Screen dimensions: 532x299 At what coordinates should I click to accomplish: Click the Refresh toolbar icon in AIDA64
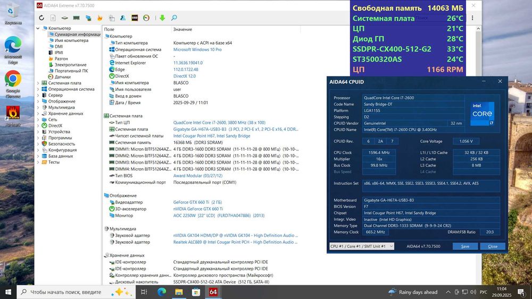(x=41, y=18)
